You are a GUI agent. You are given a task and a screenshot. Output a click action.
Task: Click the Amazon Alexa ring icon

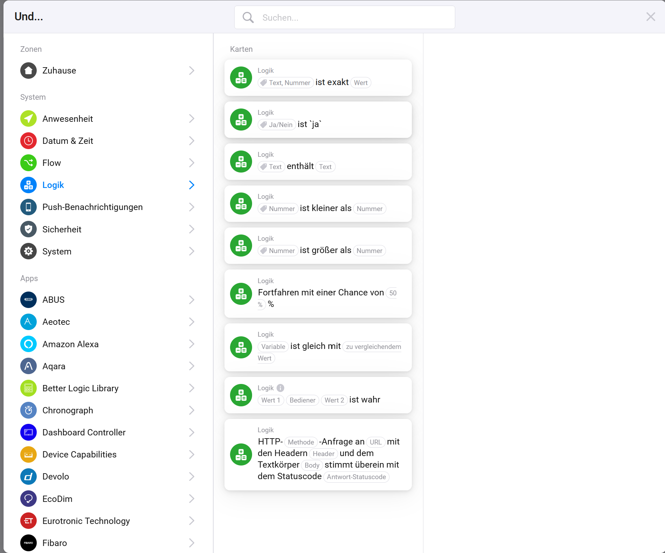click(28, 344)
